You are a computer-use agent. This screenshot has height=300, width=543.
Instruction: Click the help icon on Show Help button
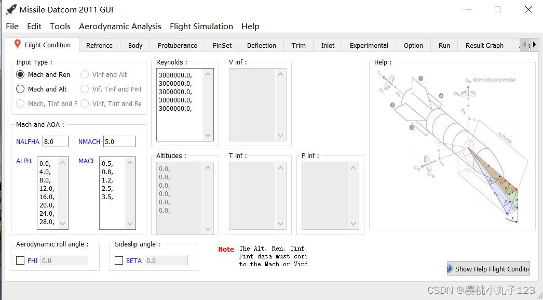[449, 269]
